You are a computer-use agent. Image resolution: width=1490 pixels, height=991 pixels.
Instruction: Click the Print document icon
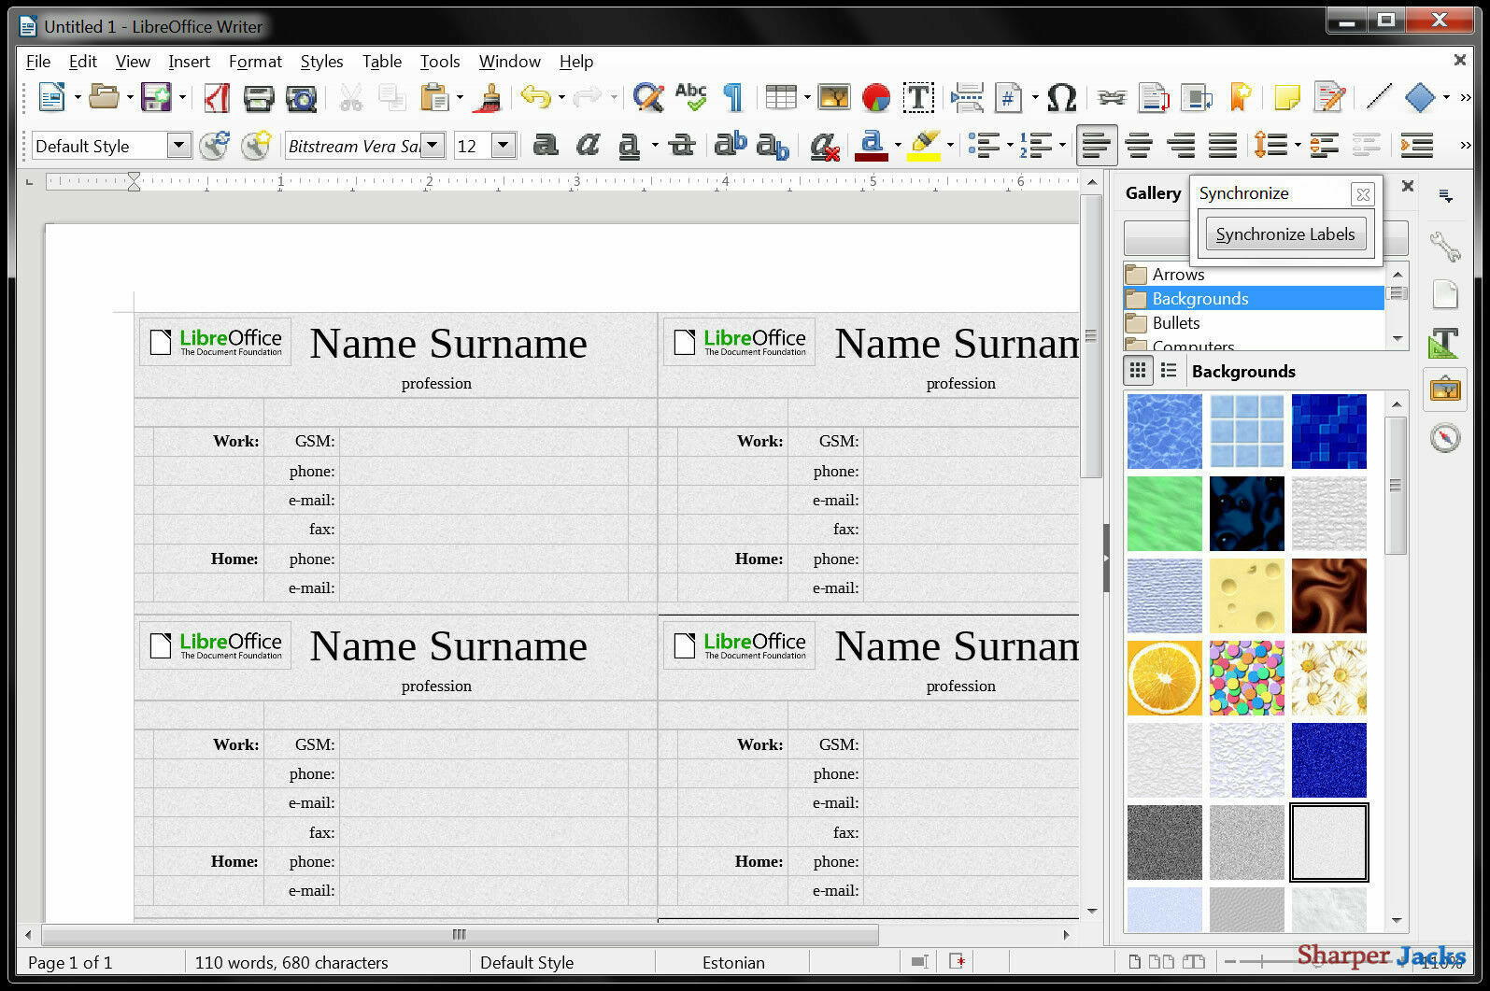coord(259,97)
